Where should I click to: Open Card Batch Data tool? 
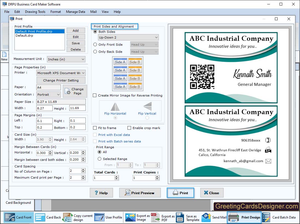tap(279, 217)
